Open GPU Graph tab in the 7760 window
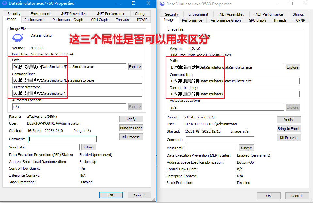 (x=100, y=20)
